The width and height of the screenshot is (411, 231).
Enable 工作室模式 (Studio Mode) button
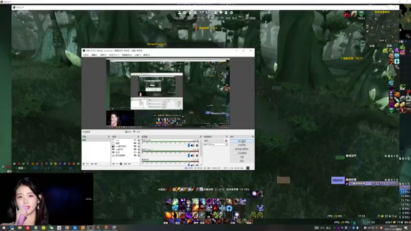(242, 153)
